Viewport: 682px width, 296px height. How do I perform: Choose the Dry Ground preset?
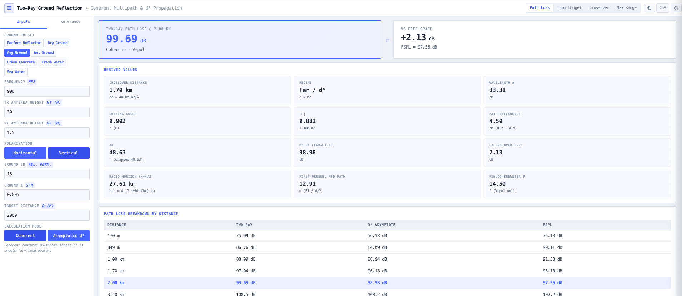(x=57, y=43)
